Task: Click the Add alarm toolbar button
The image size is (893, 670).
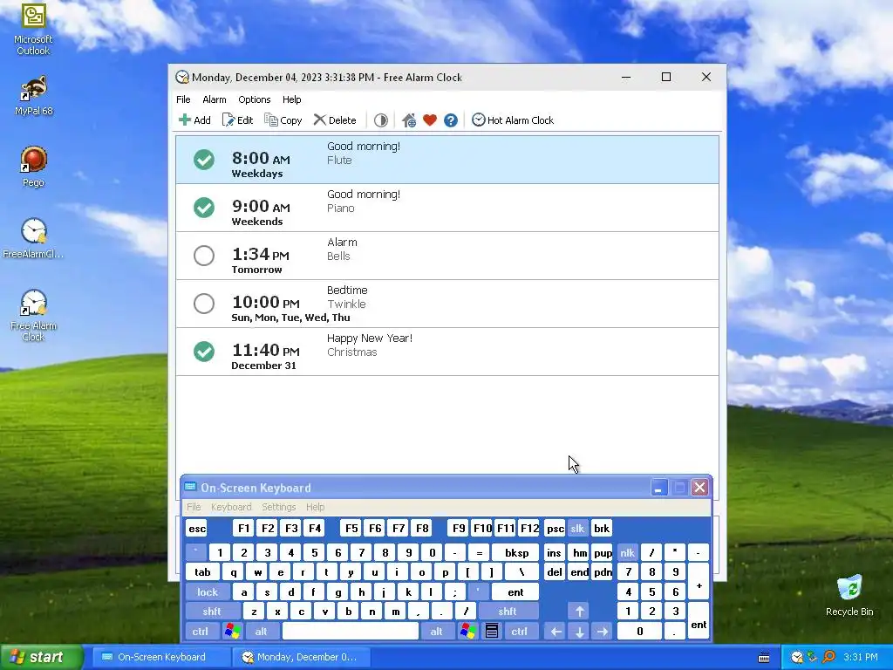Action: [194, 120]
